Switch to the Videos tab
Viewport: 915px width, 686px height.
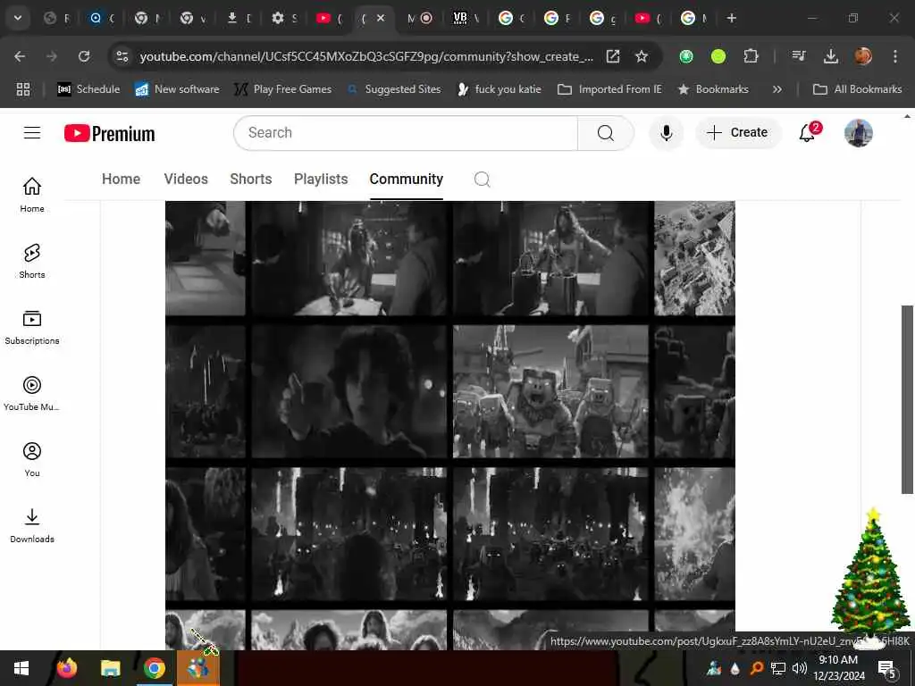click(186, 179)
